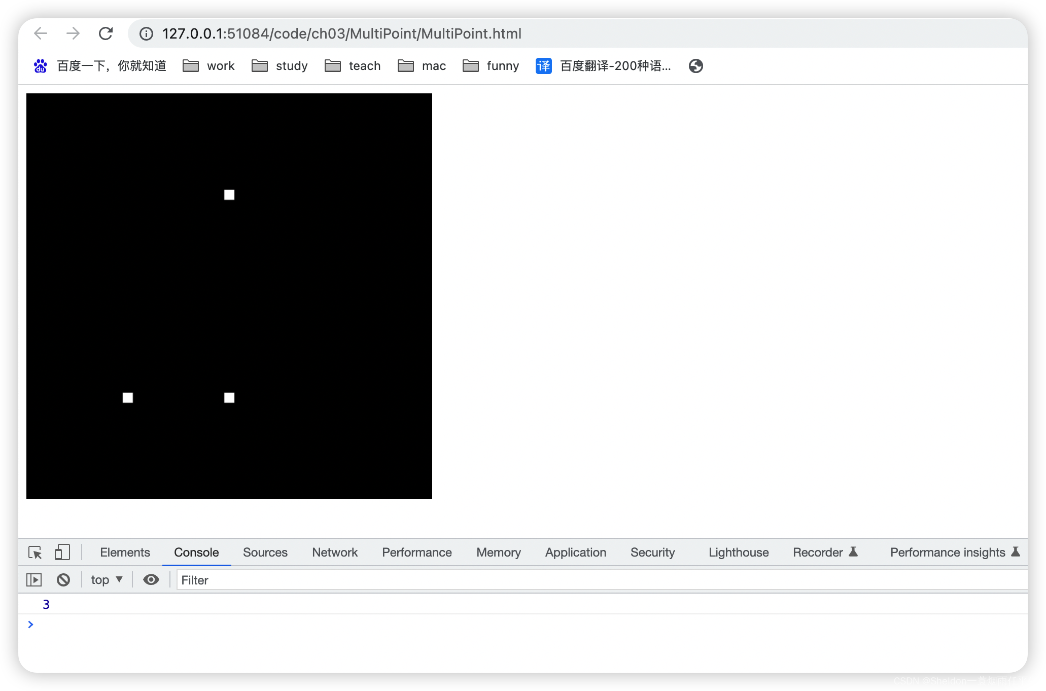Toggle the device toolbar icon

coord(62,552)
